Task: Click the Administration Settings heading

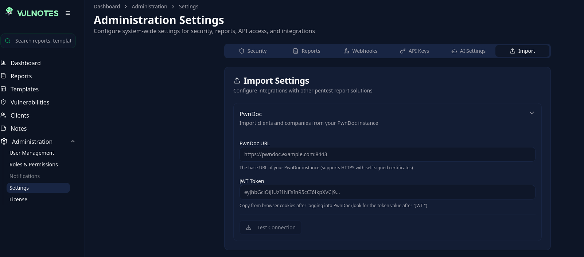Action: pyautogui.click(x=159, y=20)
